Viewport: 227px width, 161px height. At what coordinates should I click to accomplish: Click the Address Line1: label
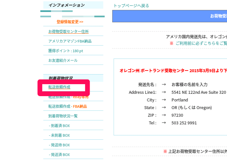143,92
